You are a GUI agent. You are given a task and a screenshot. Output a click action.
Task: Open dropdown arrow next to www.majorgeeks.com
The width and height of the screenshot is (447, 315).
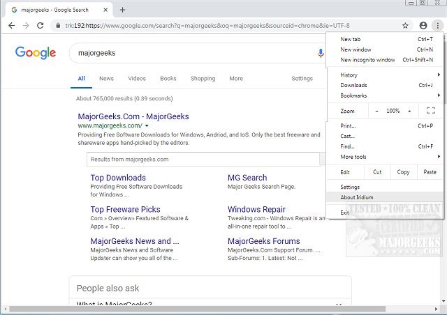(x=147, y=125)
